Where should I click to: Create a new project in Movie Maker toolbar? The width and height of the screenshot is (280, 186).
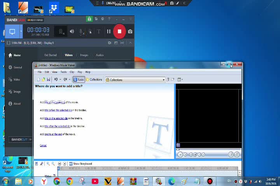point(38,79)
